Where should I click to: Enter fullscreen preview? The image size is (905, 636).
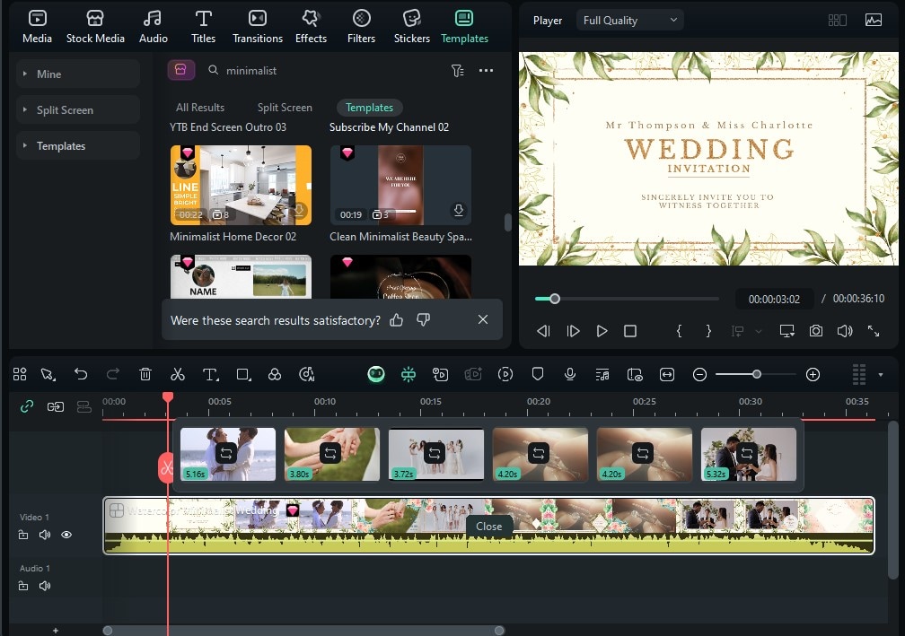coord(874,331)
